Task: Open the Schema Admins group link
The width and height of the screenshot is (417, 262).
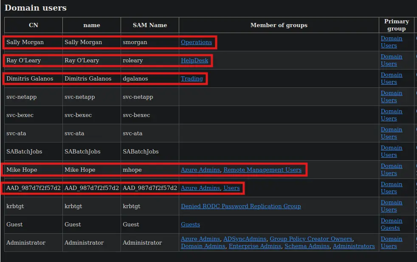Action: (307, 246)
